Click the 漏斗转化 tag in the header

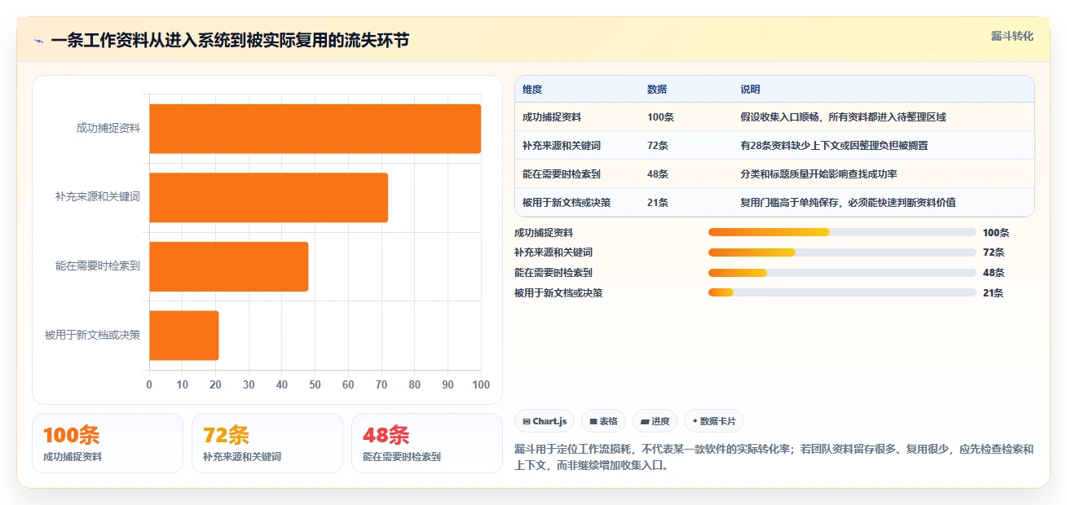click(x=1012, y=36)
